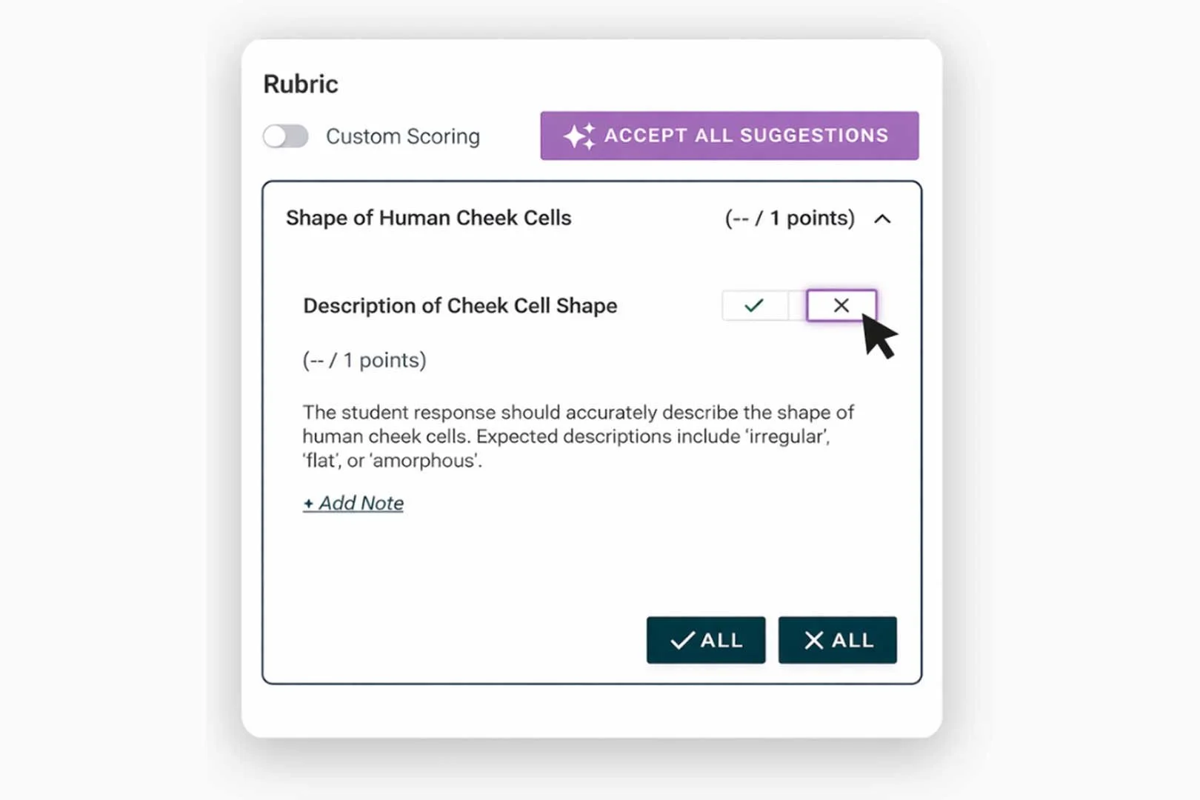Click the plus sign before Add Note
The image size is (1200, 800).
[x=308, y=504]
